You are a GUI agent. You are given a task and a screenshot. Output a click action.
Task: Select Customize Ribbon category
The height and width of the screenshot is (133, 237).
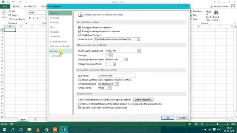click(59, 41)
